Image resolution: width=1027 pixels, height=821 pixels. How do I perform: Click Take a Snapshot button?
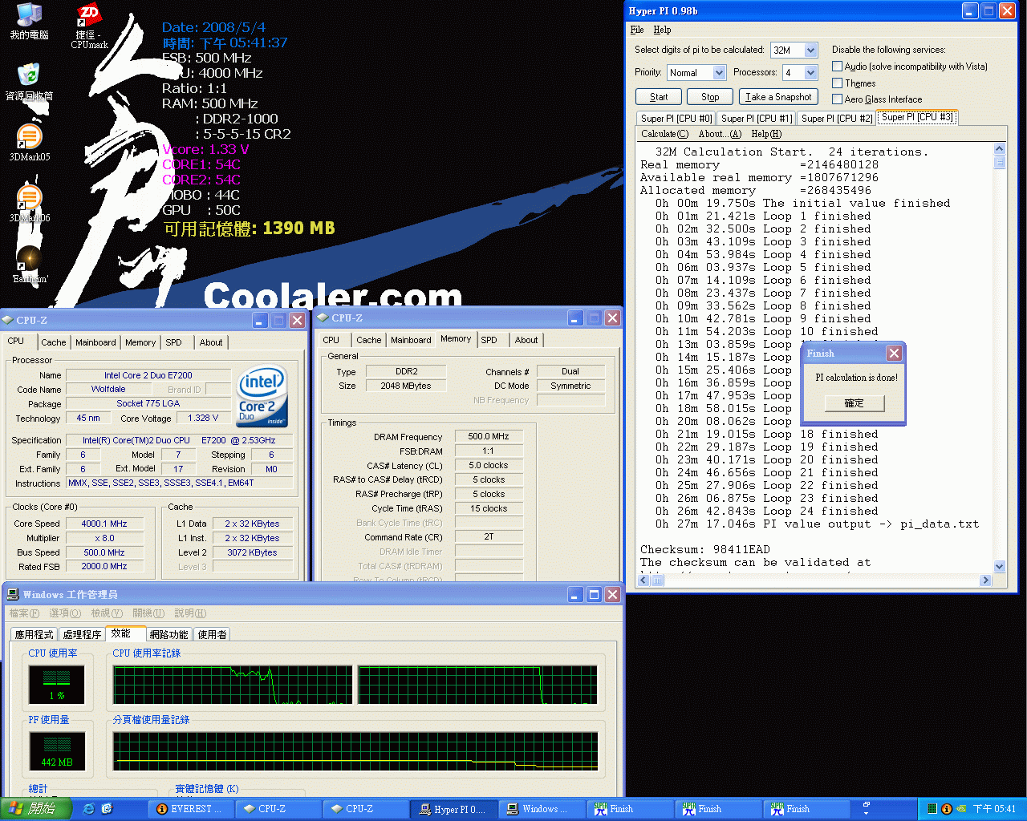point(778,97)
